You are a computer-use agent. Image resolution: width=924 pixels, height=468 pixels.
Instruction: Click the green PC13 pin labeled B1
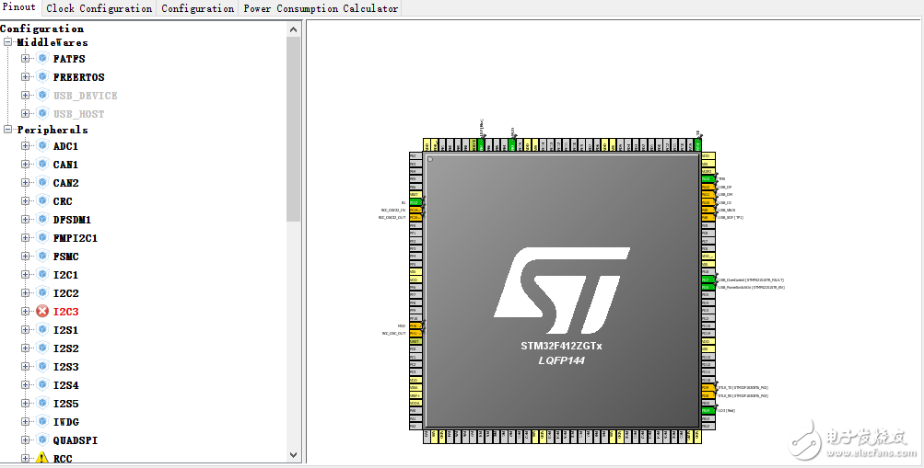coord(415,202)
